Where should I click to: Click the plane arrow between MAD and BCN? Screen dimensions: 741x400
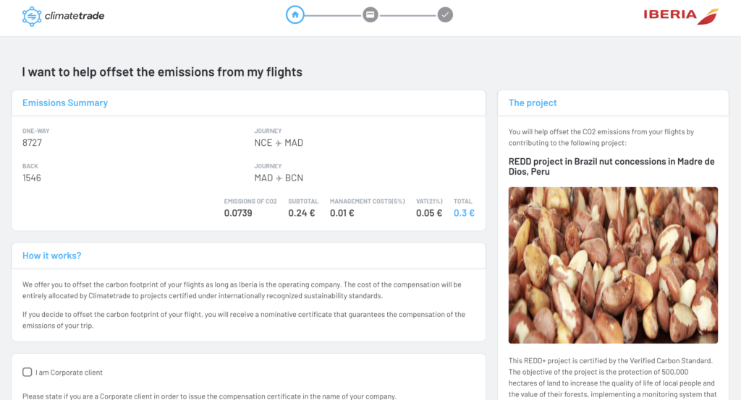click(x=279, y=178)
